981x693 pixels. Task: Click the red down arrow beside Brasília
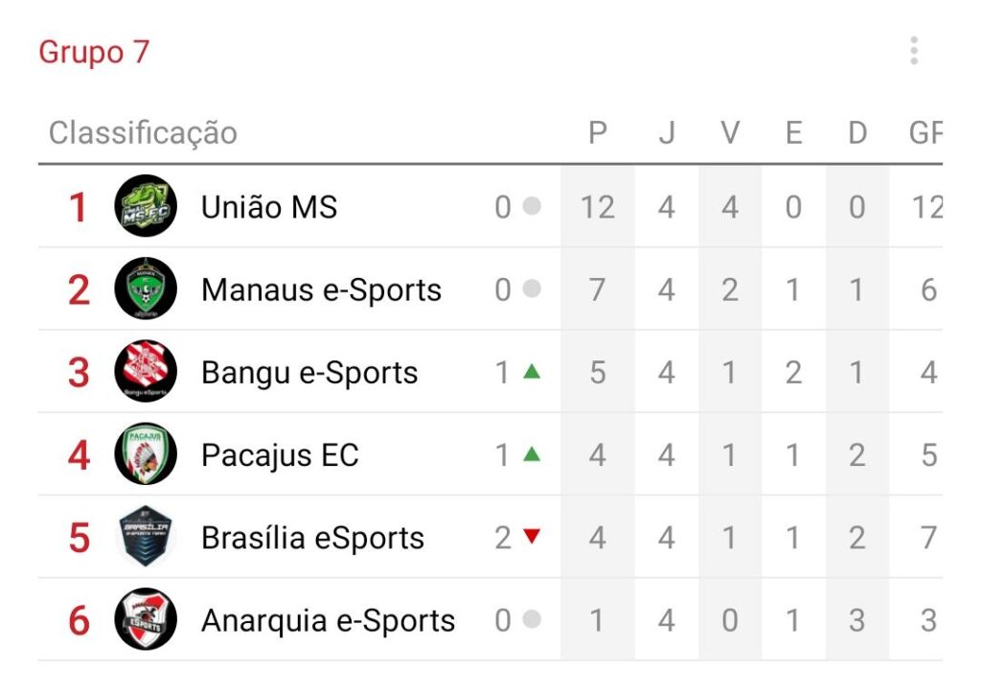click(x=532, y=537)
